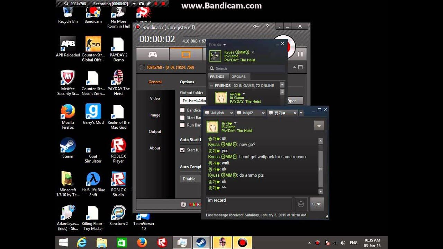Click the Steam taskbar icon
The height and width of the screenshot is (249, 443).
201,242
